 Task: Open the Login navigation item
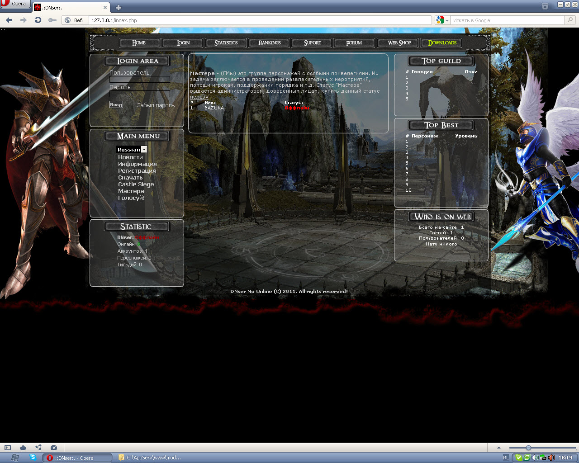point(183,43)
